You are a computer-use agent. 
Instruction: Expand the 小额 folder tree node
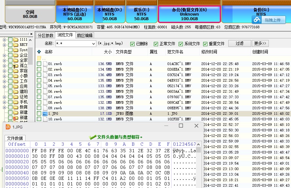click(x=5, y=76)
